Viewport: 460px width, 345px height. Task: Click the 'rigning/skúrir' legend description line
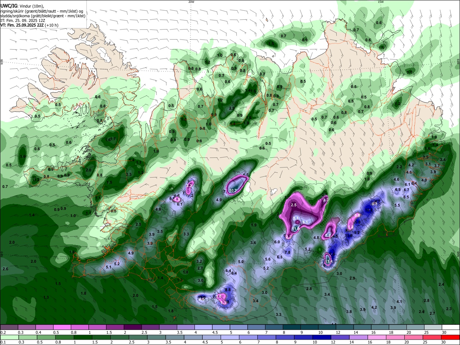tap(42, 11)
